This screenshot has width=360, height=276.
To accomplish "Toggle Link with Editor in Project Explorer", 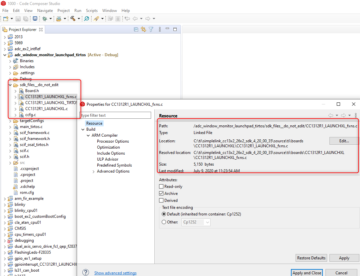I will point(143,29).
